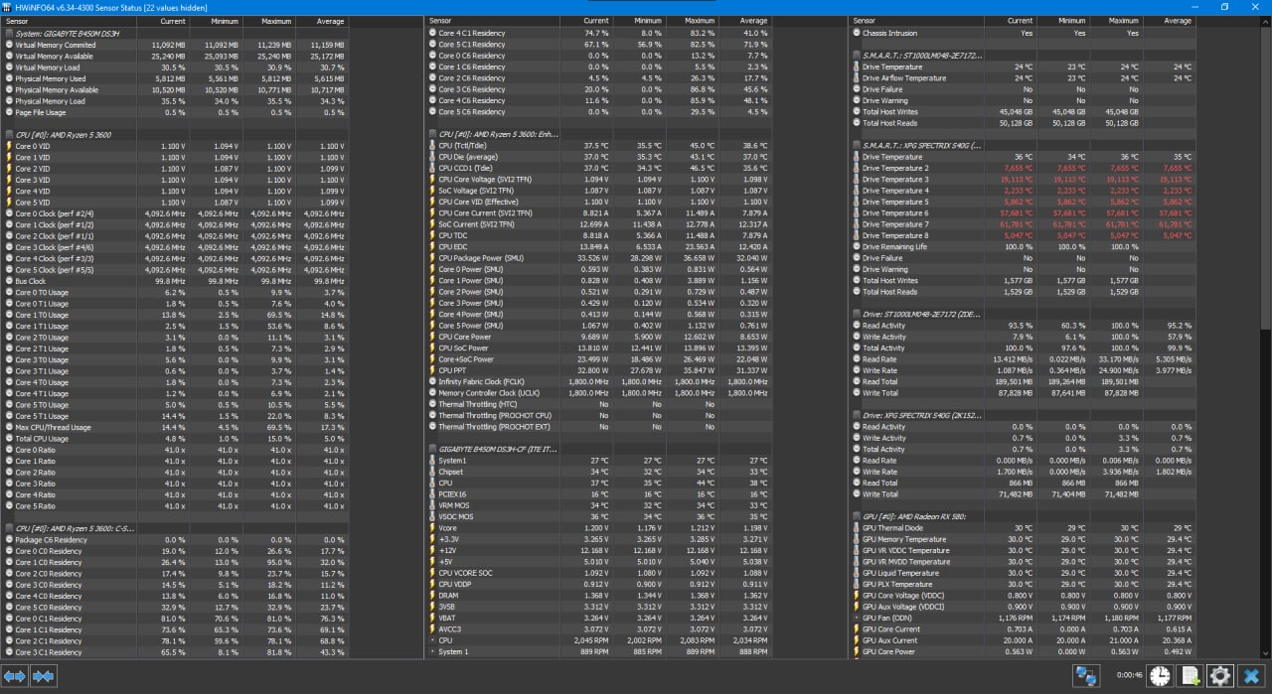Click the icon beside Total CPU Usage
The height and width of the screenshot is (694, 1272).
coord(8,439)
